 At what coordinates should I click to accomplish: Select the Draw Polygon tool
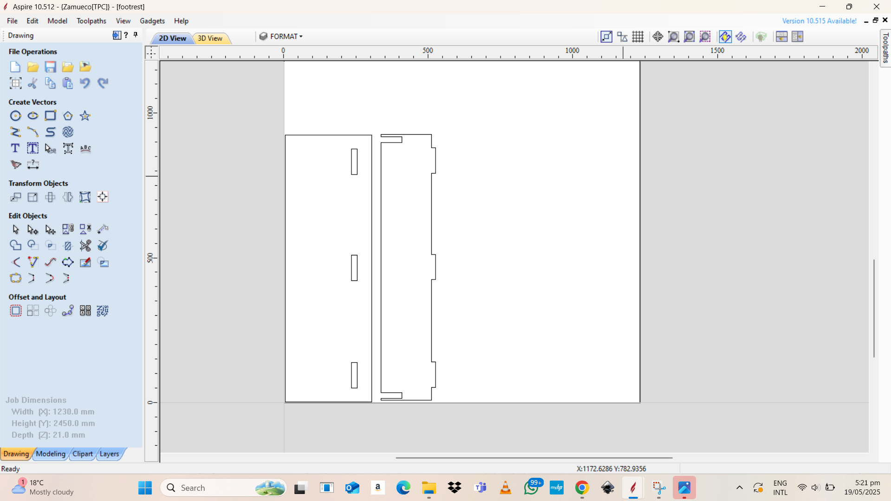pyautogui.click(x=68, y=116)
